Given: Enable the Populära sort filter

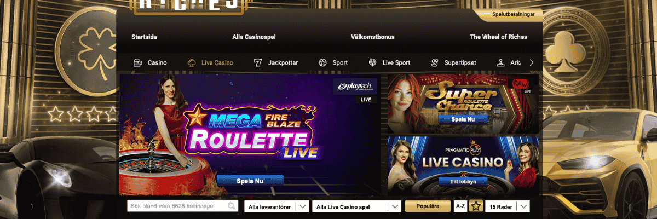Looking at the screenshot, I should (x=428, y=206).
